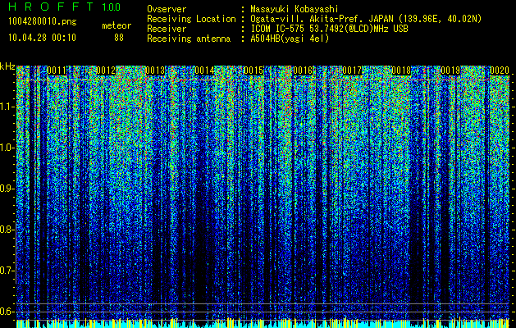Click the kHz axis unit label
Image resolution: width=516 pixels, height=328 pixels.
pyautogui.click(x=7, y=66)
